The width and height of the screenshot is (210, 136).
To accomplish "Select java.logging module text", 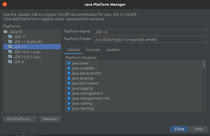I will [x=82, y=88].
